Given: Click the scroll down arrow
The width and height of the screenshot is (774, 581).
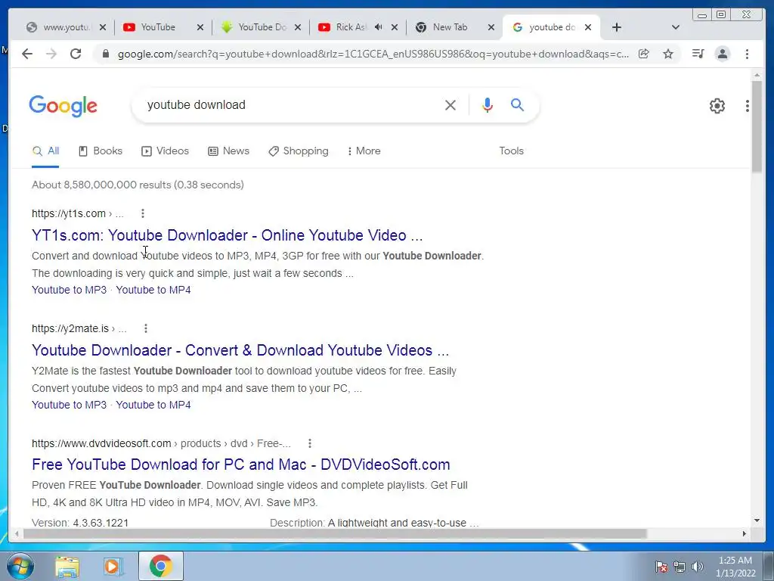Looking at the screenshot, I should [757, 520].
